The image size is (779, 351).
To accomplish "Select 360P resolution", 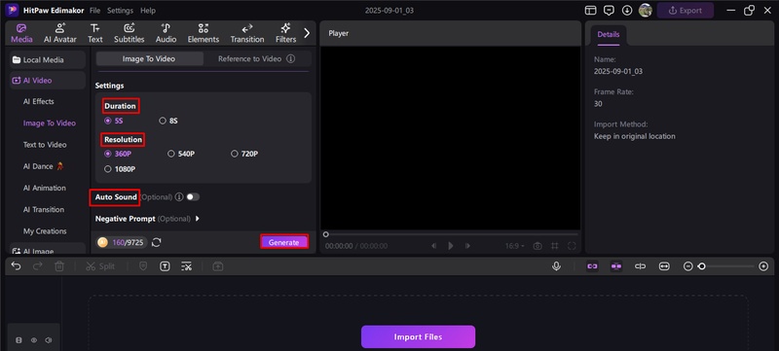I will (x=118, y=154).
